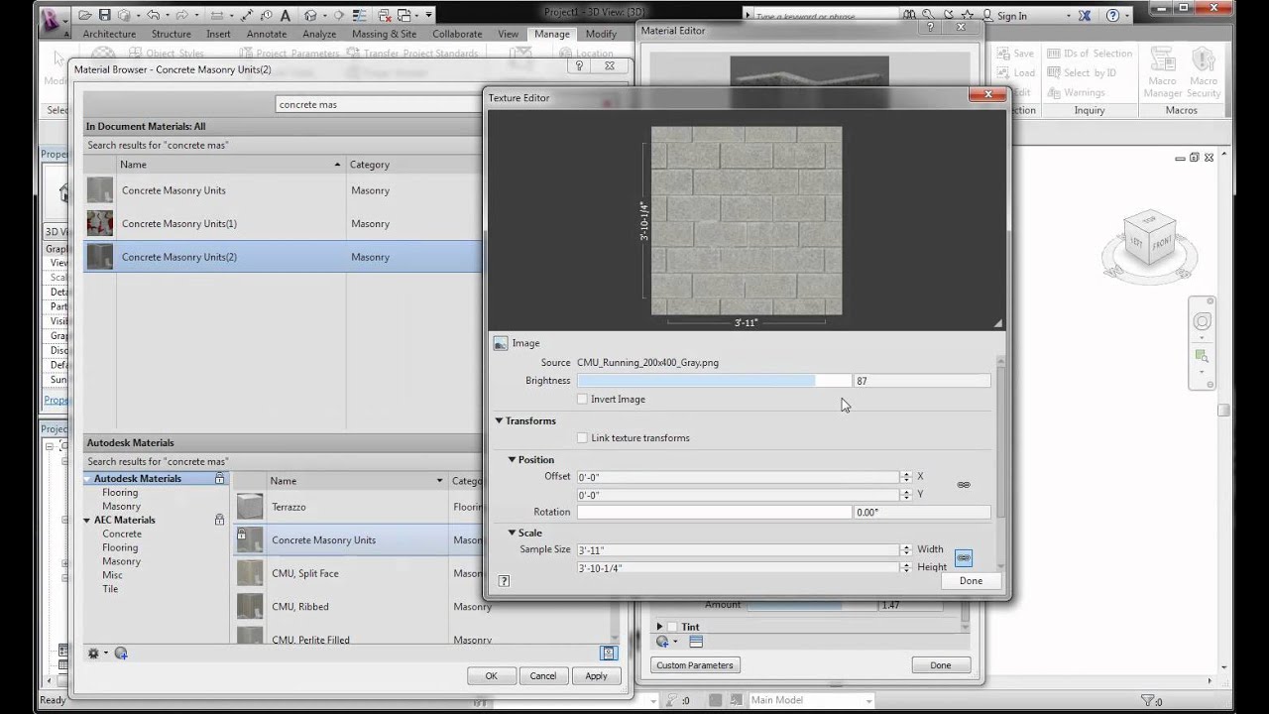Click the Amount slider in Material Editor
Screen dimensions: 1269x714
pyautogui.click(x=812, y=605)
